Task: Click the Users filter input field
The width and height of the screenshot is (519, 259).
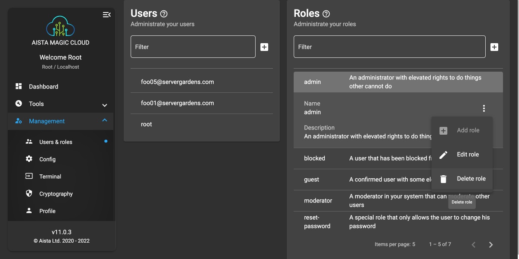Action: (x=193, y=47)
